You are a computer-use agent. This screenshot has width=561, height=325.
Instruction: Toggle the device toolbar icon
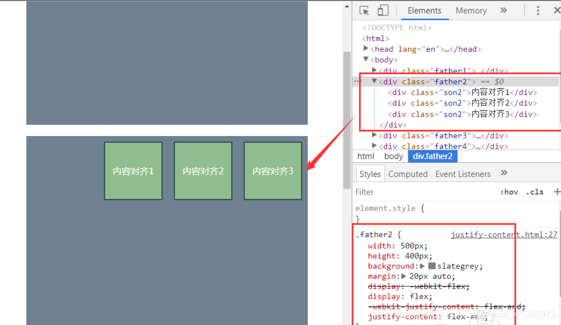(x=383, y=10)
